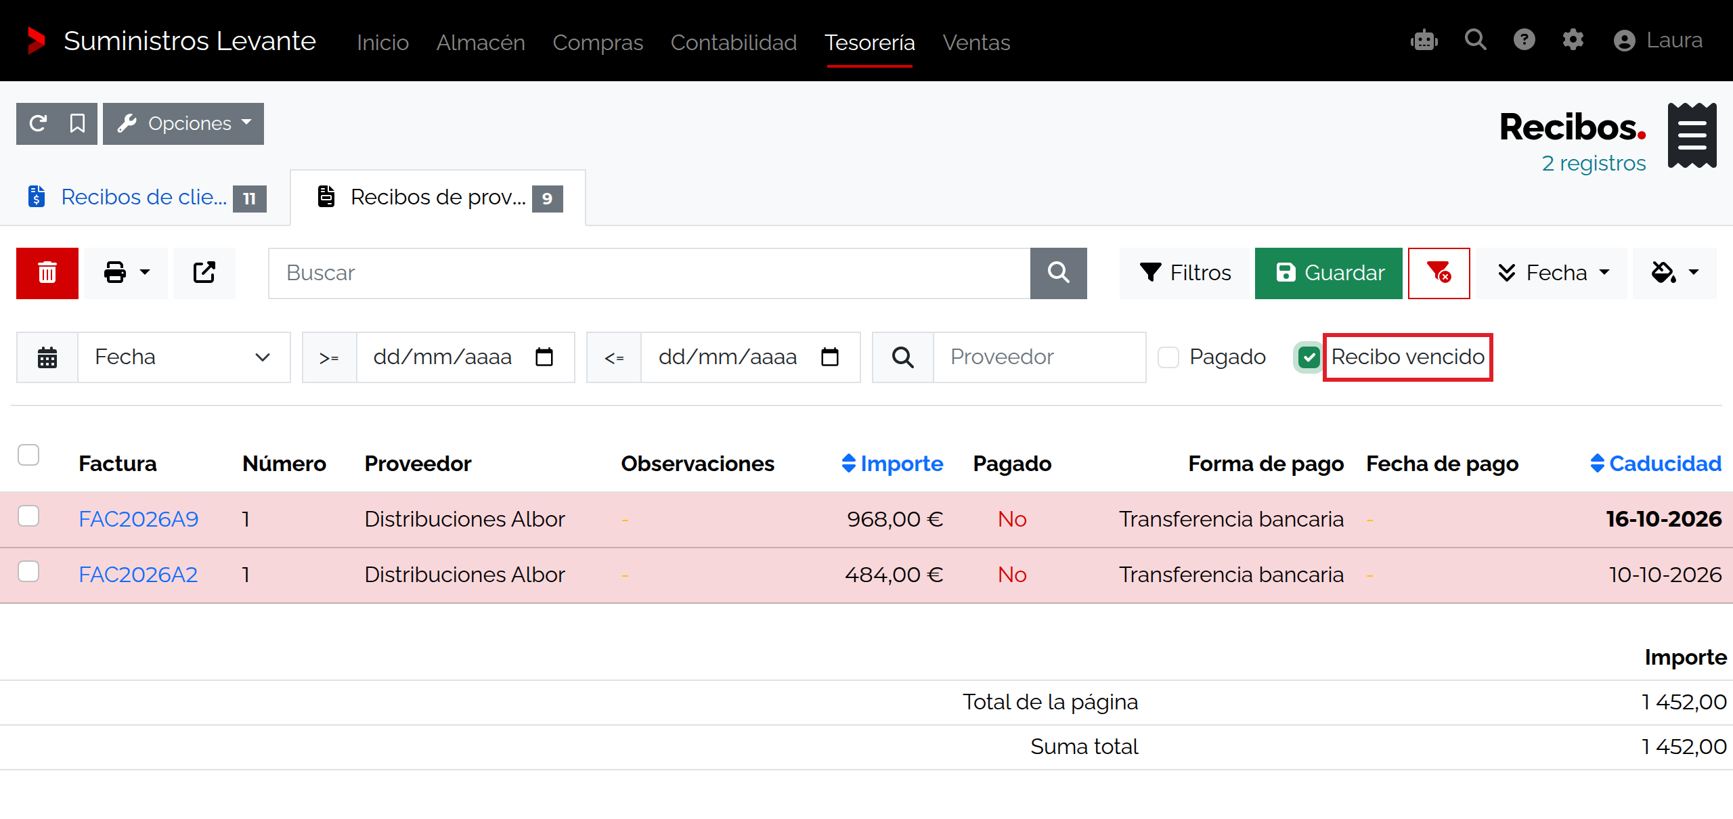Open the search magnifier in top bar
Image resolution: width=1733 pixels, height=819 pixels.
click(1476, 41)
